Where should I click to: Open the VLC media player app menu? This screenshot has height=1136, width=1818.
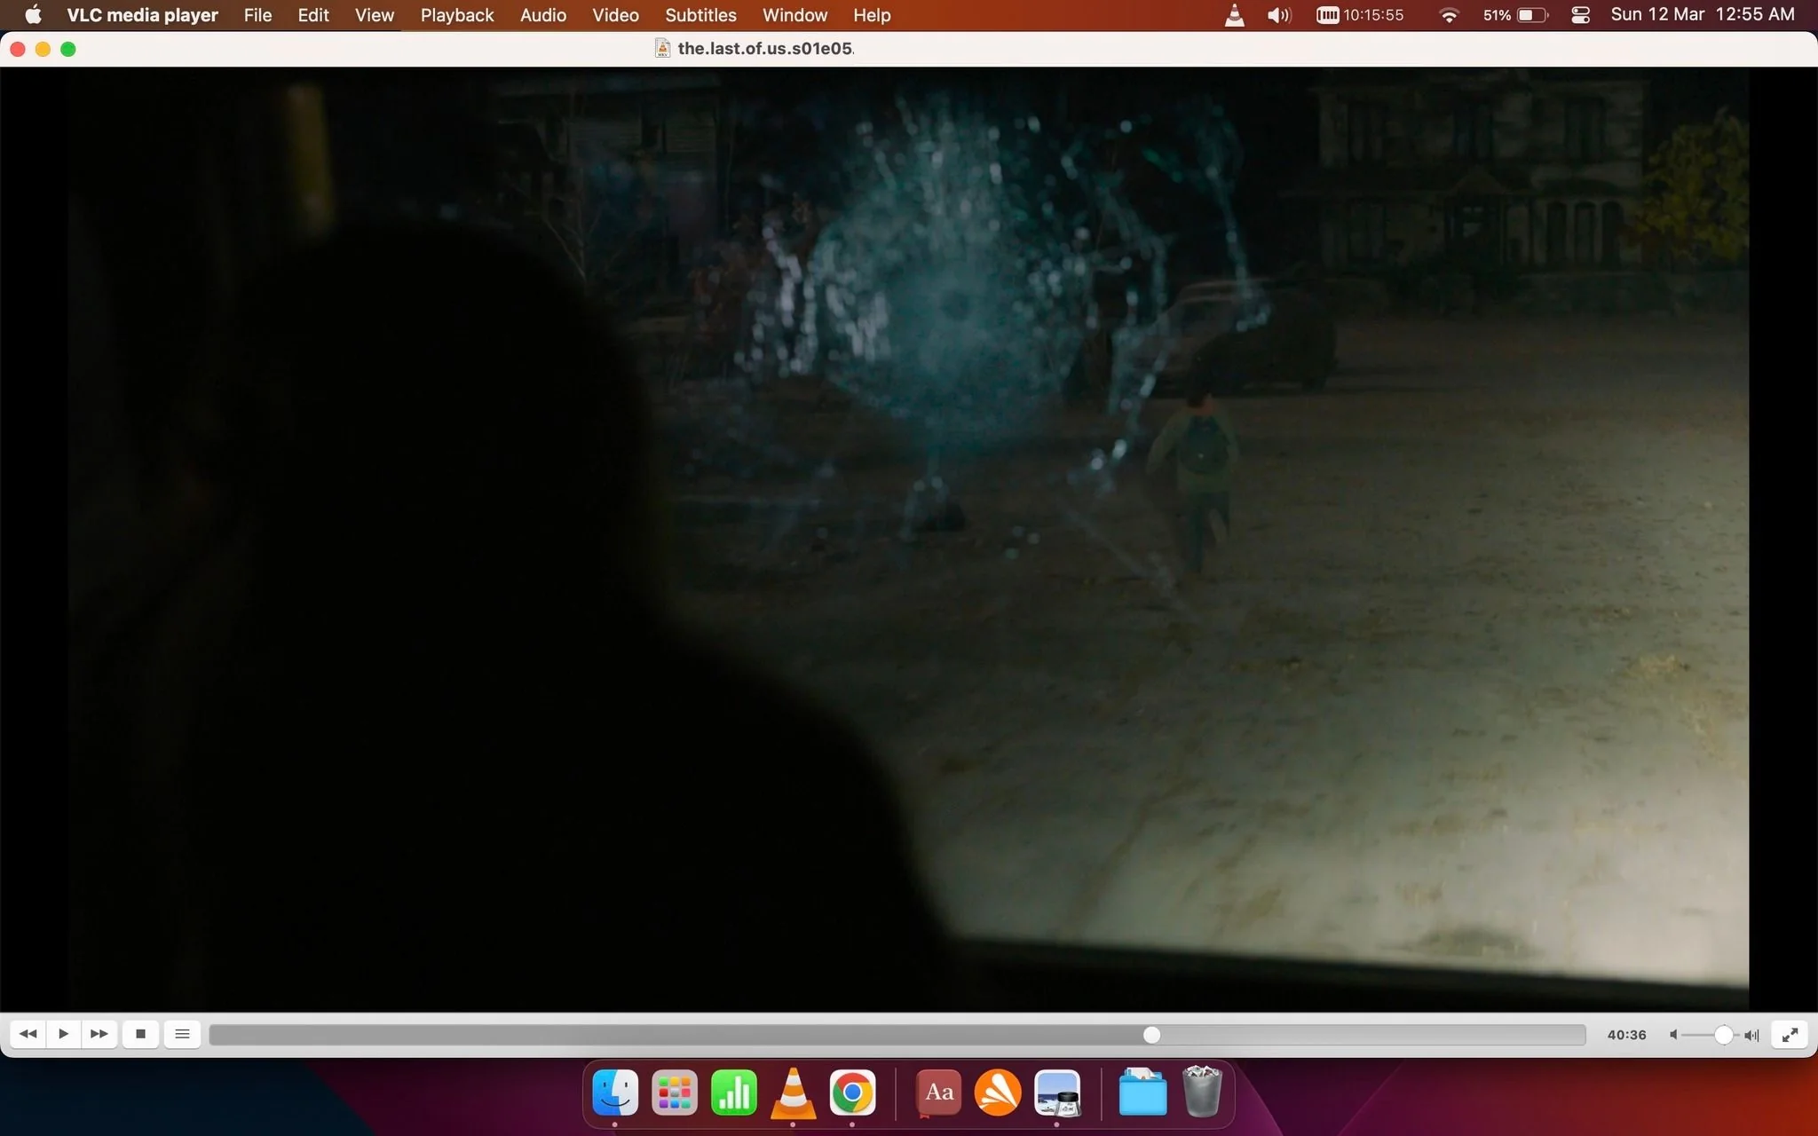[x=142, y=15]
